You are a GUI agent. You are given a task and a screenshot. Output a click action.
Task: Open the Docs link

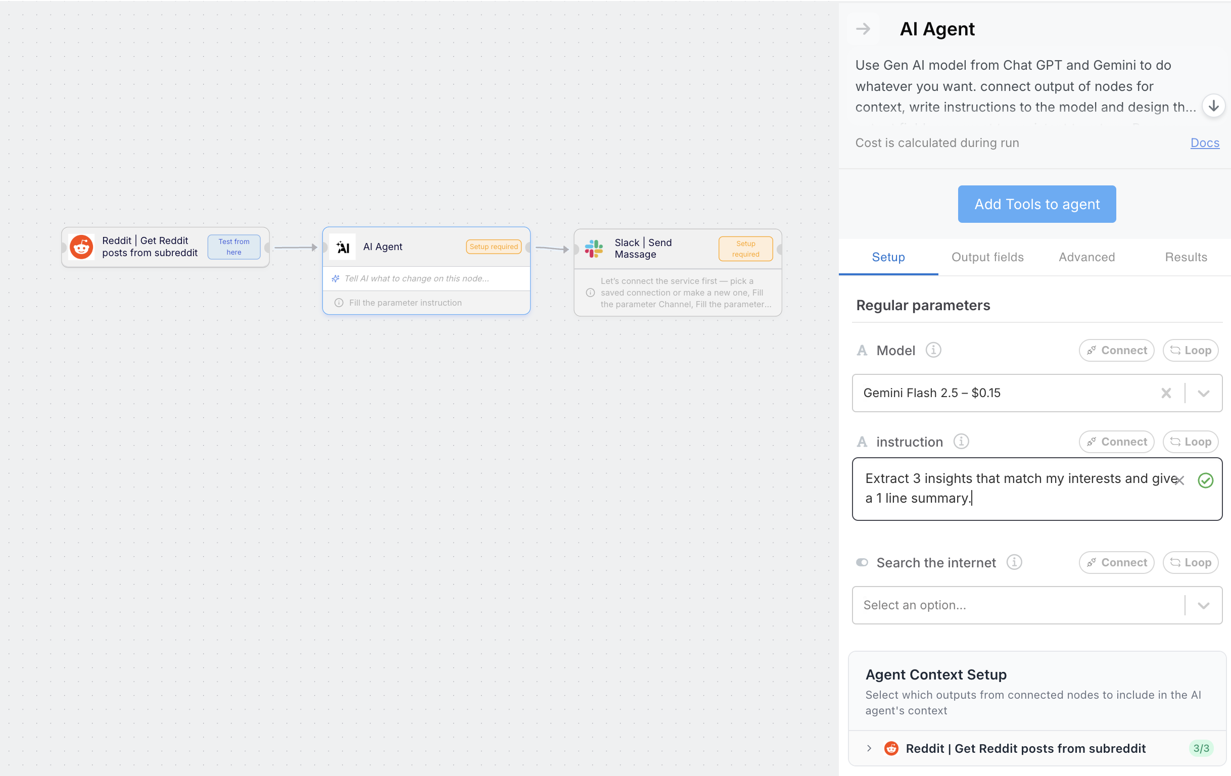[1204, 143]
